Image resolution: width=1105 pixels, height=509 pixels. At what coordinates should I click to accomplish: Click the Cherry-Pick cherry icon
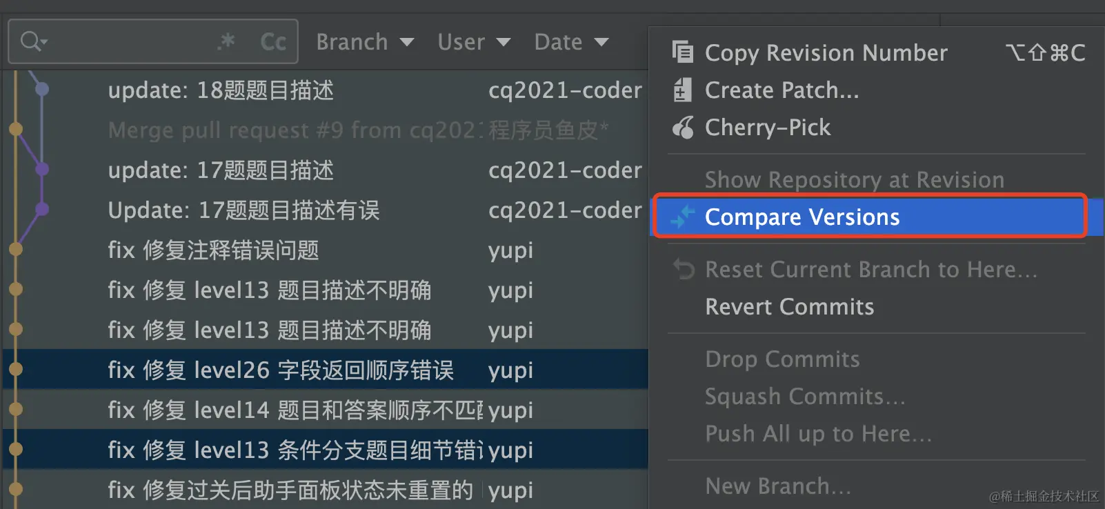[x=682, y=127]
